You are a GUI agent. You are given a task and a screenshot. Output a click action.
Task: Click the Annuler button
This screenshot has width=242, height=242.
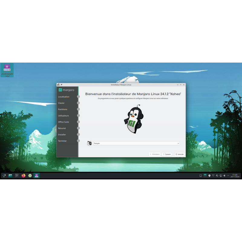coord(180,154)
